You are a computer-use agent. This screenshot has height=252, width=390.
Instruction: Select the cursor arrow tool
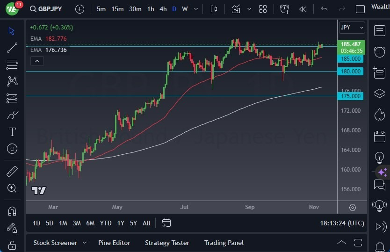pos(11,31)
